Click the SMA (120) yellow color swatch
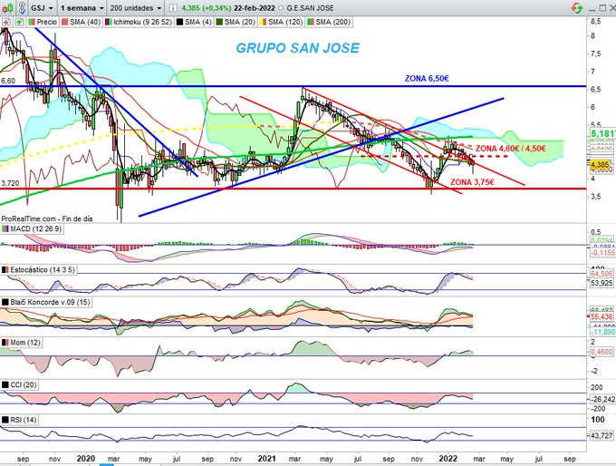 click(x=263, y=22)
